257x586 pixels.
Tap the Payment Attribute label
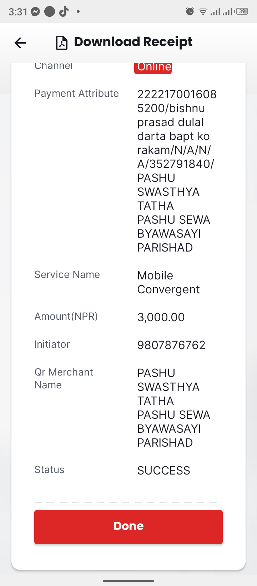click(76, 94)
